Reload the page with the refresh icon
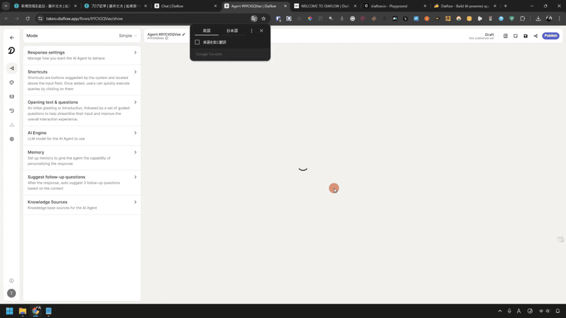 28,18
